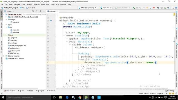
Task: Select logo.png in the images folder
Action: click(16, 22)
